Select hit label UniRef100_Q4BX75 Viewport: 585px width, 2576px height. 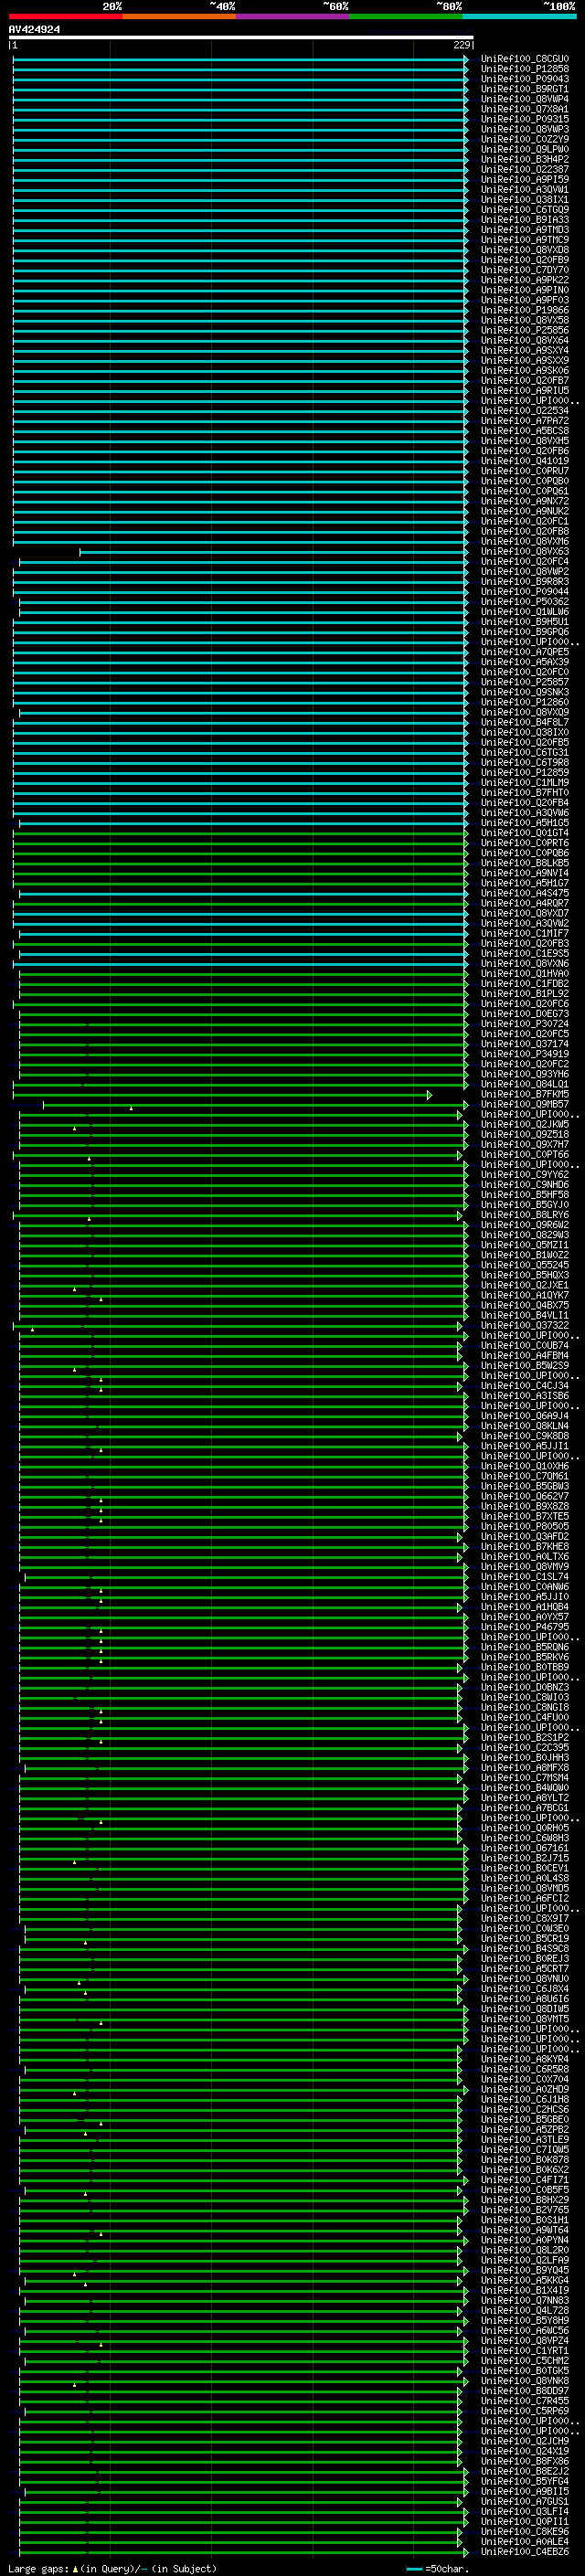(x=524, y=1305)
